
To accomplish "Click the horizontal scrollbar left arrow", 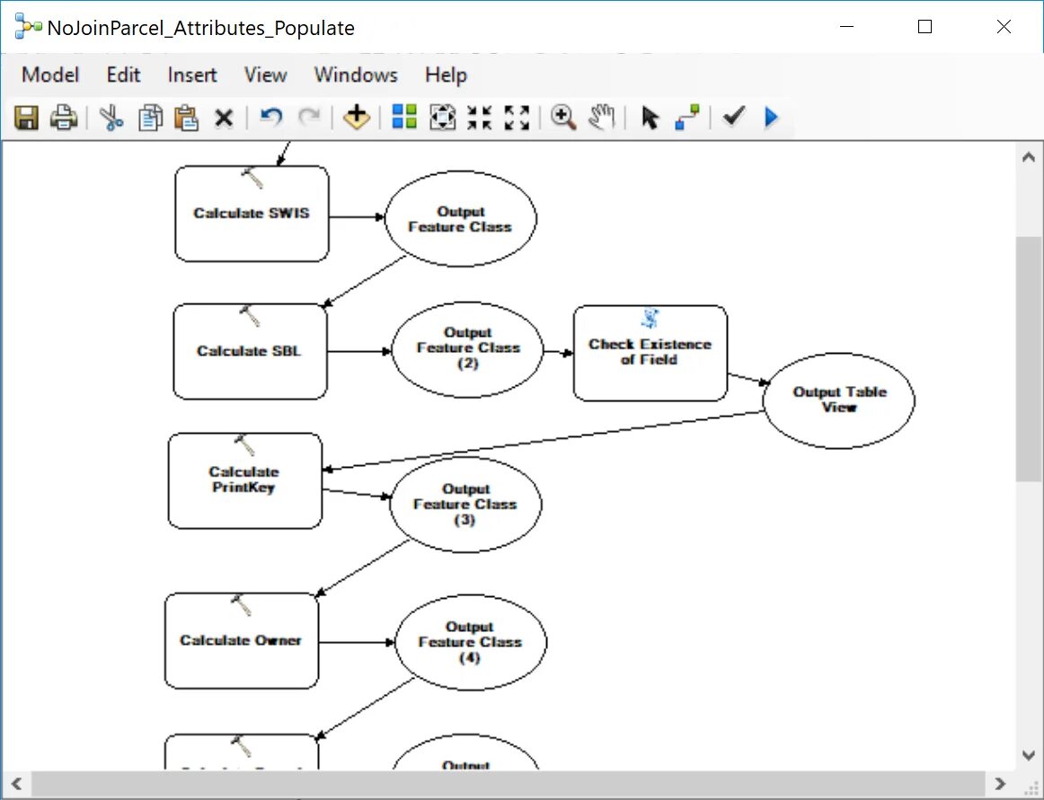I will [x=17, y=784].
